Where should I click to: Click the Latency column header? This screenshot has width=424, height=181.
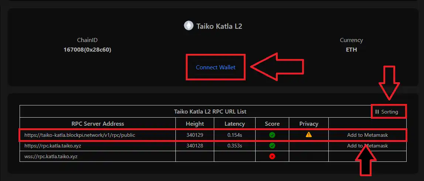(x=235, y=124)
